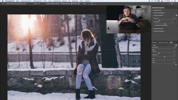Click the Отмена button
The height and width of the screenshot is (100, 178).
tap(85, 4)
